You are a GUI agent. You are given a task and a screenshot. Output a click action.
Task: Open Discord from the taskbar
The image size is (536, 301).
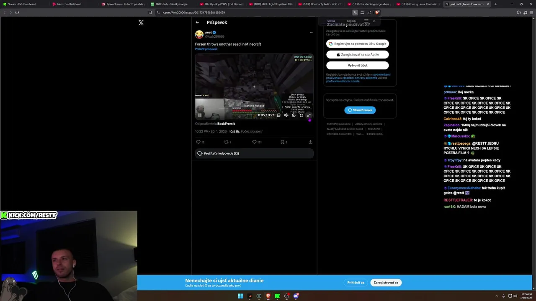296,296
